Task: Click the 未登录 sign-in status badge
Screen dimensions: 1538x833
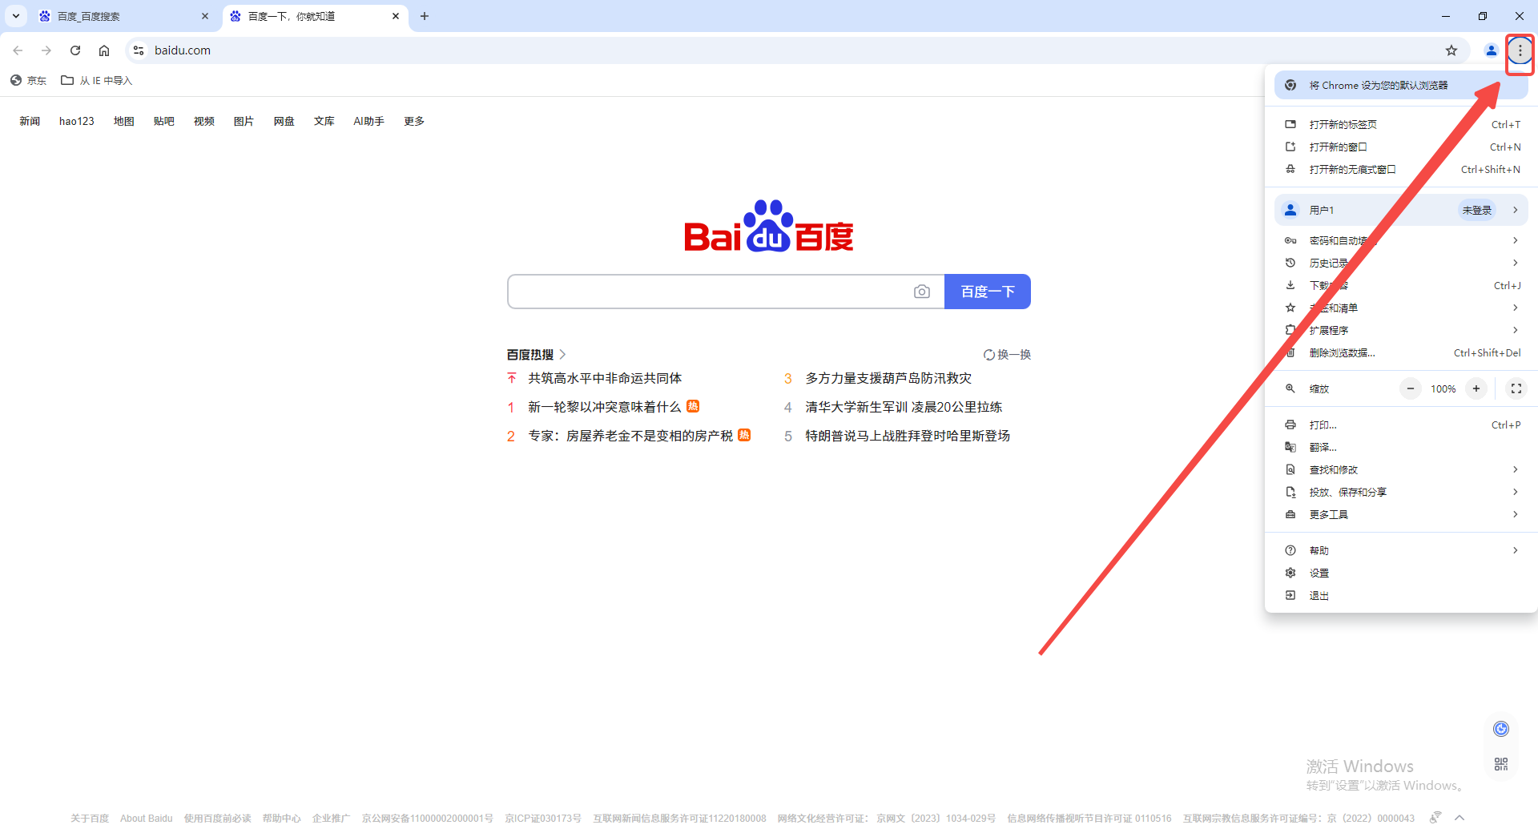Action: (1476, 210)
